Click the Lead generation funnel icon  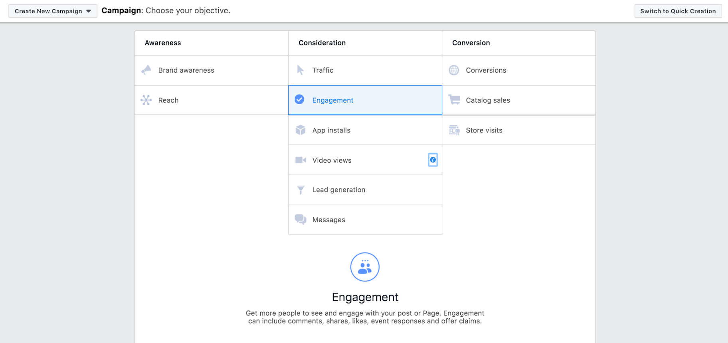[x=301, y=190]
